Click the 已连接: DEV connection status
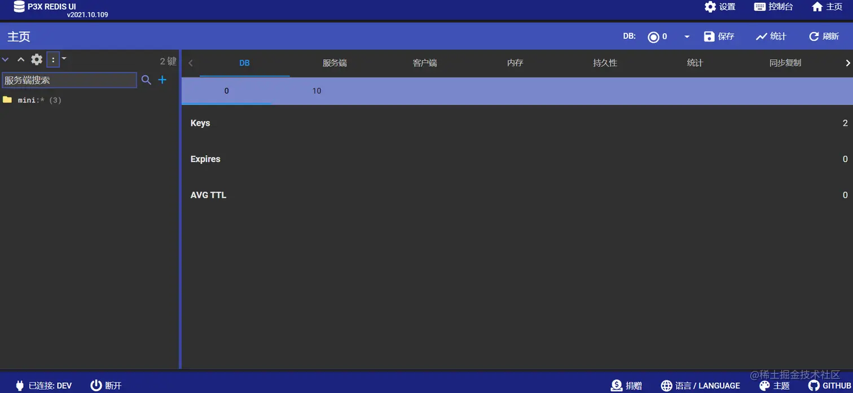Screen dimensions: 853x393 43,386
